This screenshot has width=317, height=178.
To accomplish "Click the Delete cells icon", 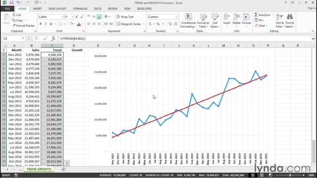I will (x=236, y=16).
